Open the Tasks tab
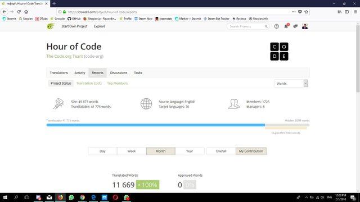The image size is (360, 202). [x=138, y=72]
